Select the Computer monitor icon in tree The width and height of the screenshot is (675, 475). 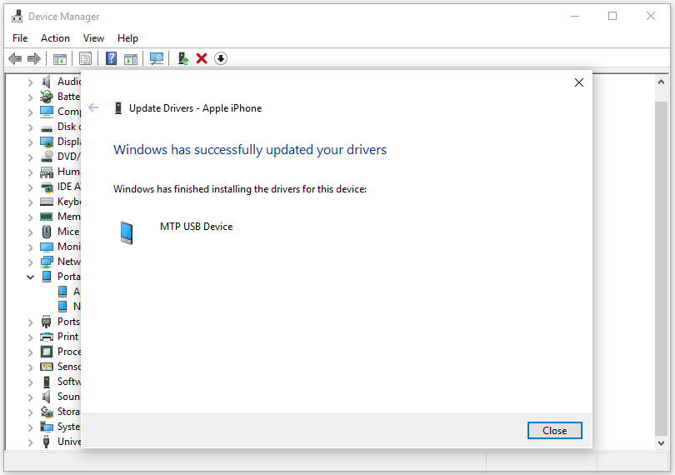pos(47,112)
